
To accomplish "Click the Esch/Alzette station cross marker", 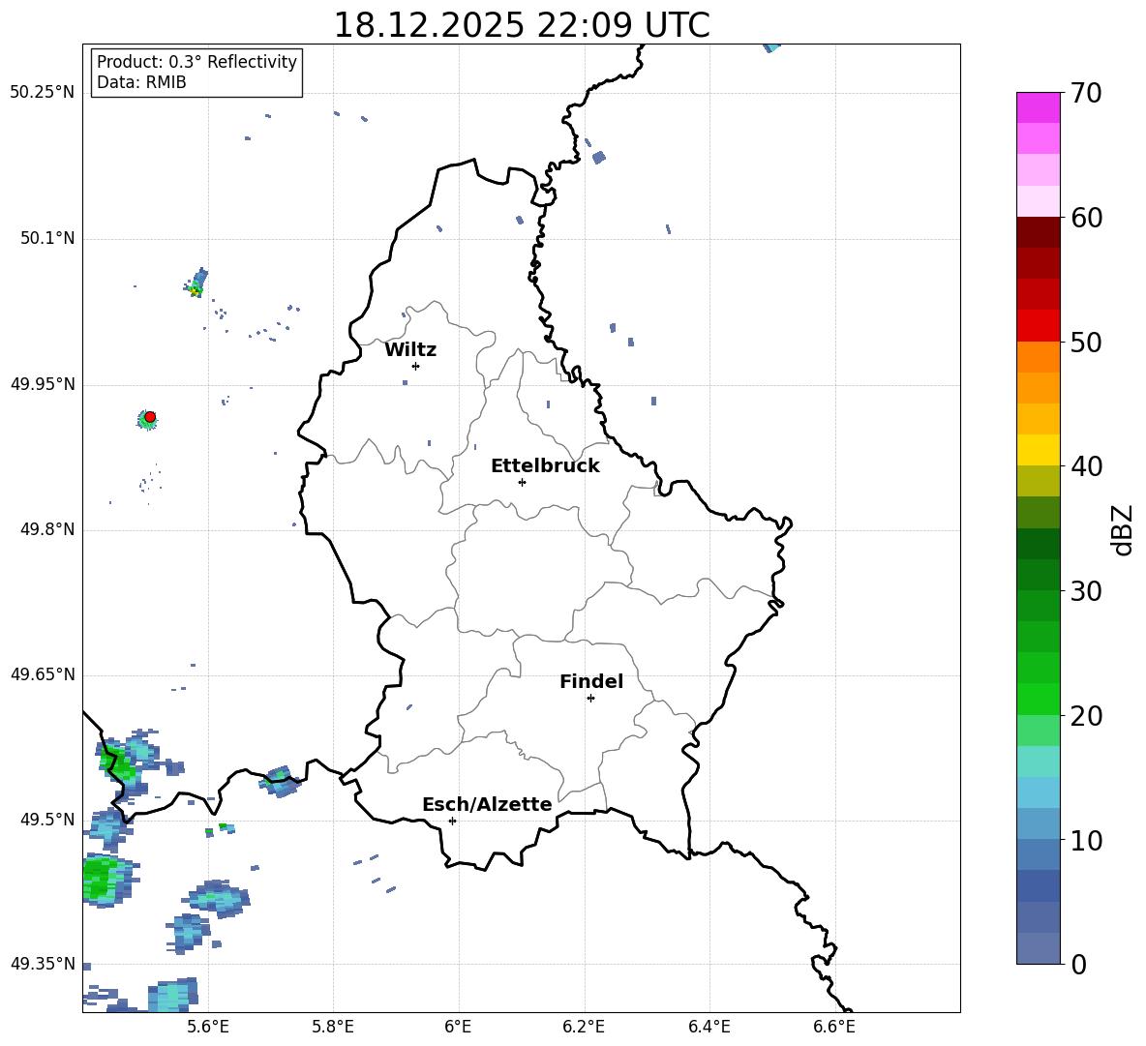I will point(452,821).
